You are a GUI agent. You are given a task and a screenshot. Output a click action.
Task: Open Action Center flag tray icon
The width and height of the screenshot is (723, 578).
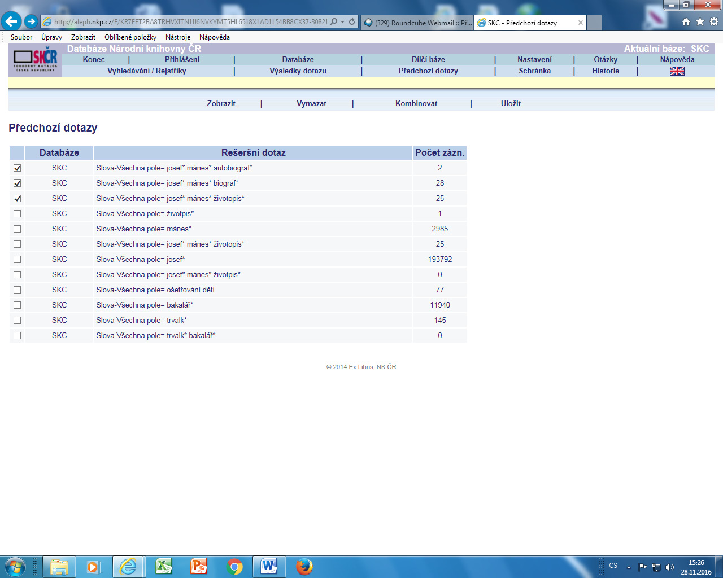643,567
